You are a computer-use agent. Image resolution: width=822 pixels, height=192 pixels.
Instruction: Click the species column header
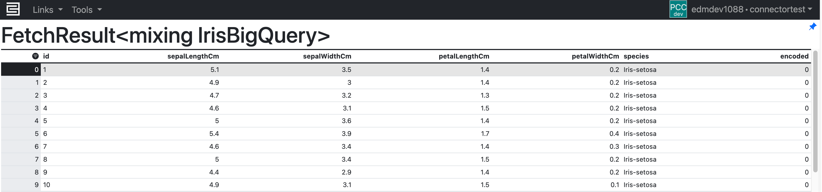click(x=636, y=56)
